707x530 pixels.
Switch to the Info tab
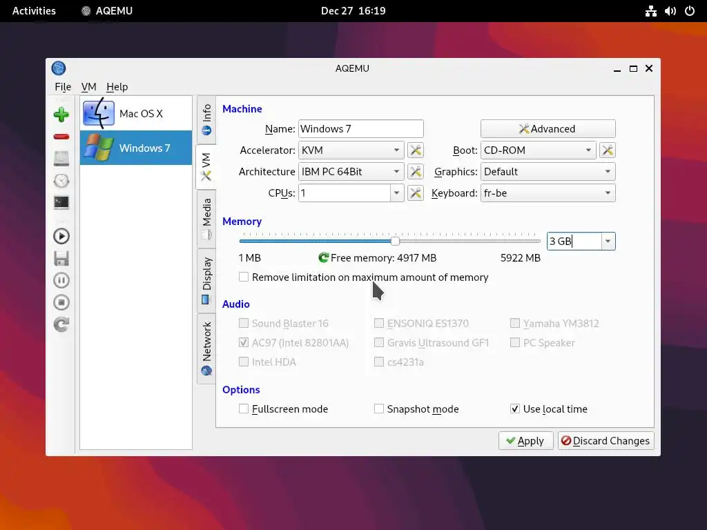206,119
